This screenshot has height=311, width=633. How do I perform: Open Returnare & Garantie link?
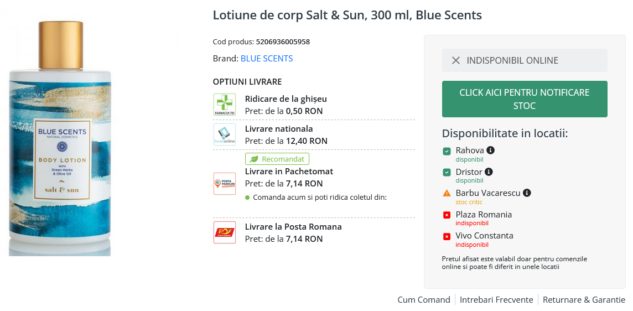click(584, 300)
